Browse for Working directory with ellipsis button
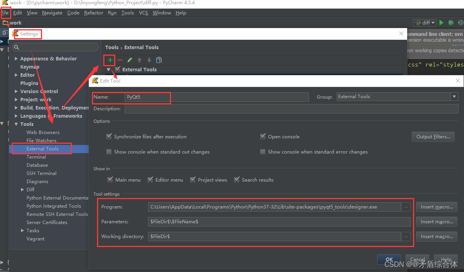 406,237
